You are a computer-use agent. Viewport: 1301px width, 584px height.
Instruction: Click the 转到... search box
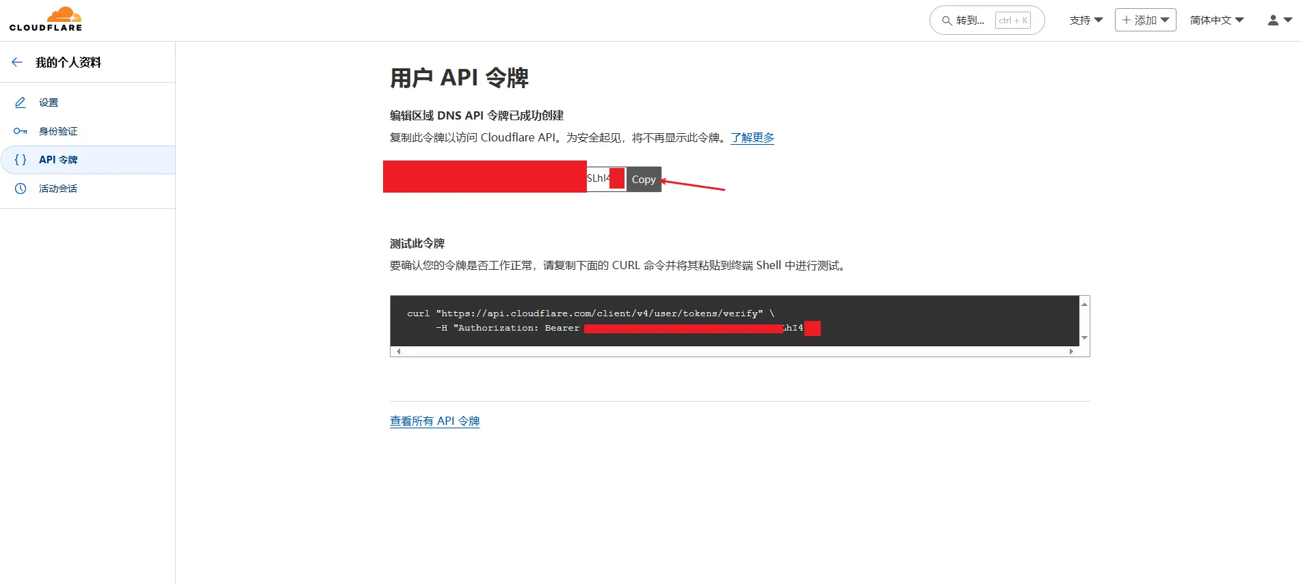coord(987,20)
